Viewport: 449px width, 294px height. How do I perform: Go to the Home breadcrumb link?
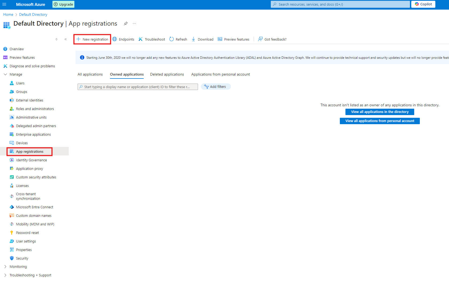(8, 14)
